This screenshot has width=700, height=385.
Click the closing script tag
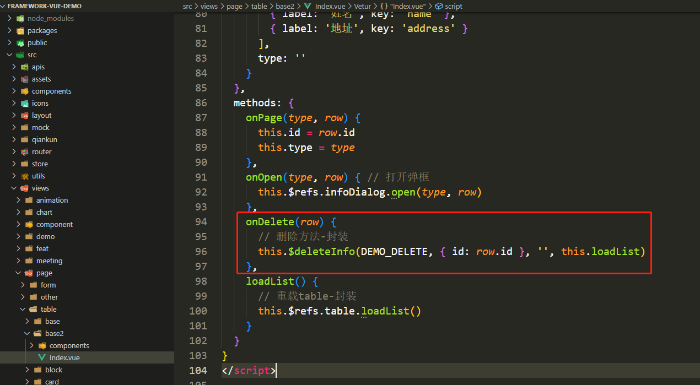pos(249,370)
